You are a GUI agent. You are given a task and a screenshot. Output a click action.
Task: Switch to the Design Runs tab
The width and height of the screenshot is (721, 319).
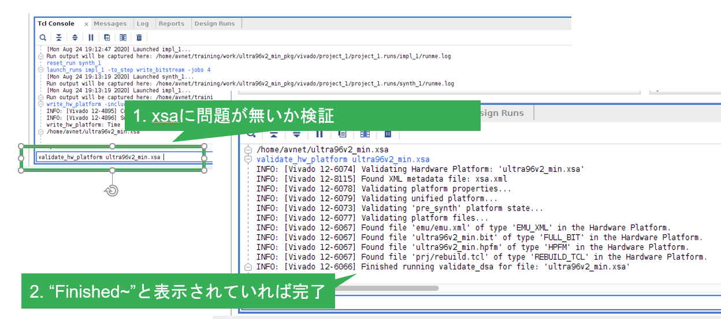click(214, 24)
